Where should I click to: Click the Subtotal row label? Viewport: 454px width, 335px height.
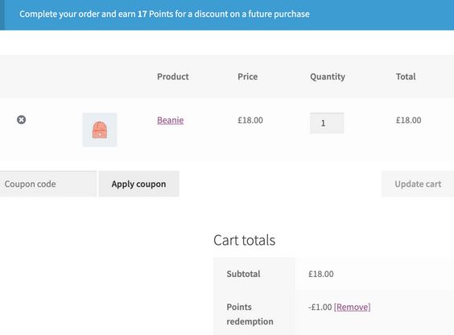pyautogui.click(x=243, y=274)
